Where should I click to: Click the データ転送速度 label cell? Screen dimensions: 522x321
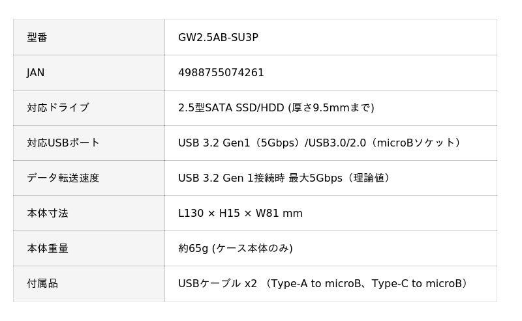(63, 178)
